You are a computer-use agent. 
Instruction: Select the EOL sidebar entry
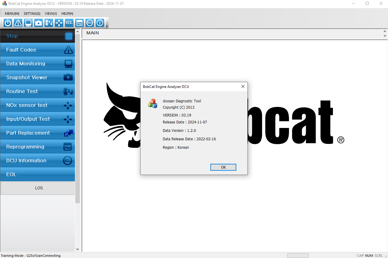click(x=38, y=174)
